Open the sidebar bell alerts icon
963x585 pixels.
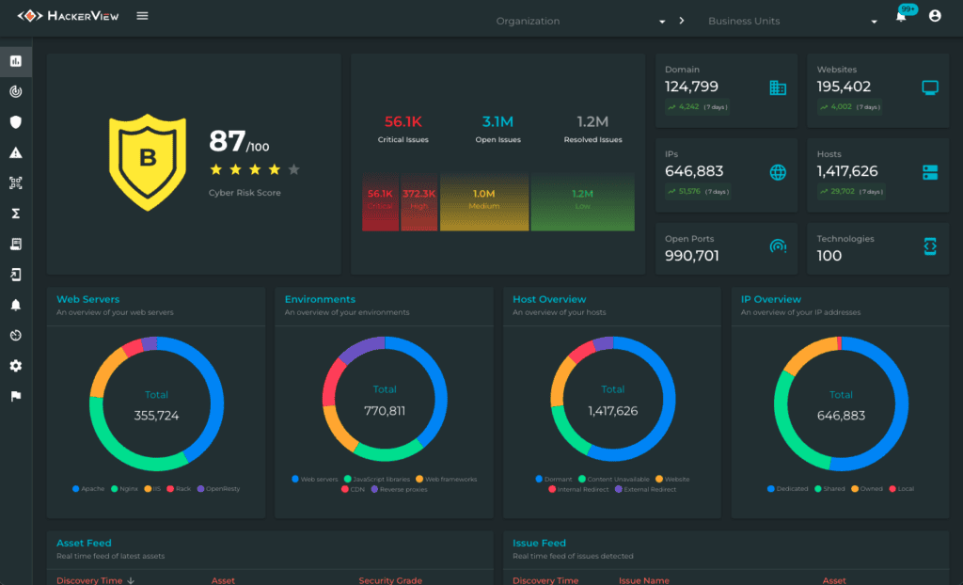pos(16,305)
